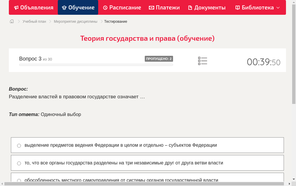Open the question navigator list icon
296x186 pixels.
(x=203, y=61)
